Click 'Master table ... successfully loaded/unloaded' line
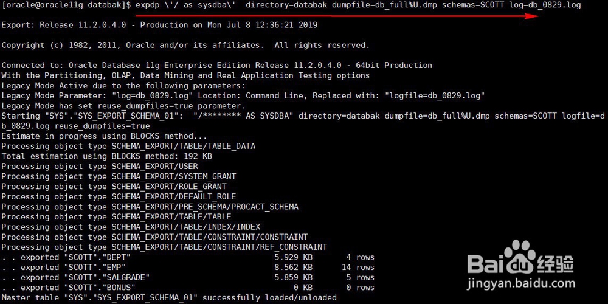The image size is (608, 304). (169, 297)
